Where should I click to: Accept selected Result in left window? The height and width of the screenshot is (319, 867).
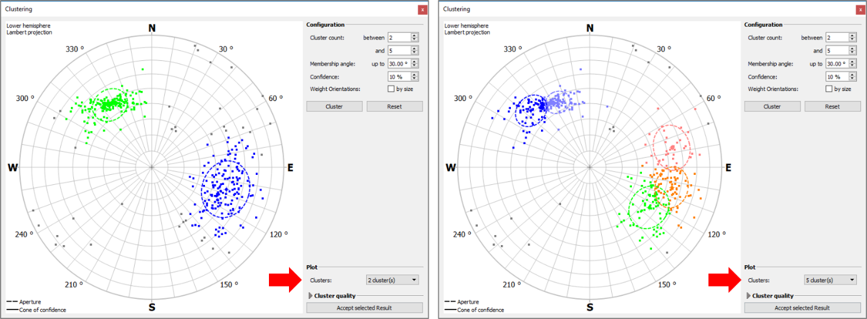pyautogui.click(x=364, y=308)
